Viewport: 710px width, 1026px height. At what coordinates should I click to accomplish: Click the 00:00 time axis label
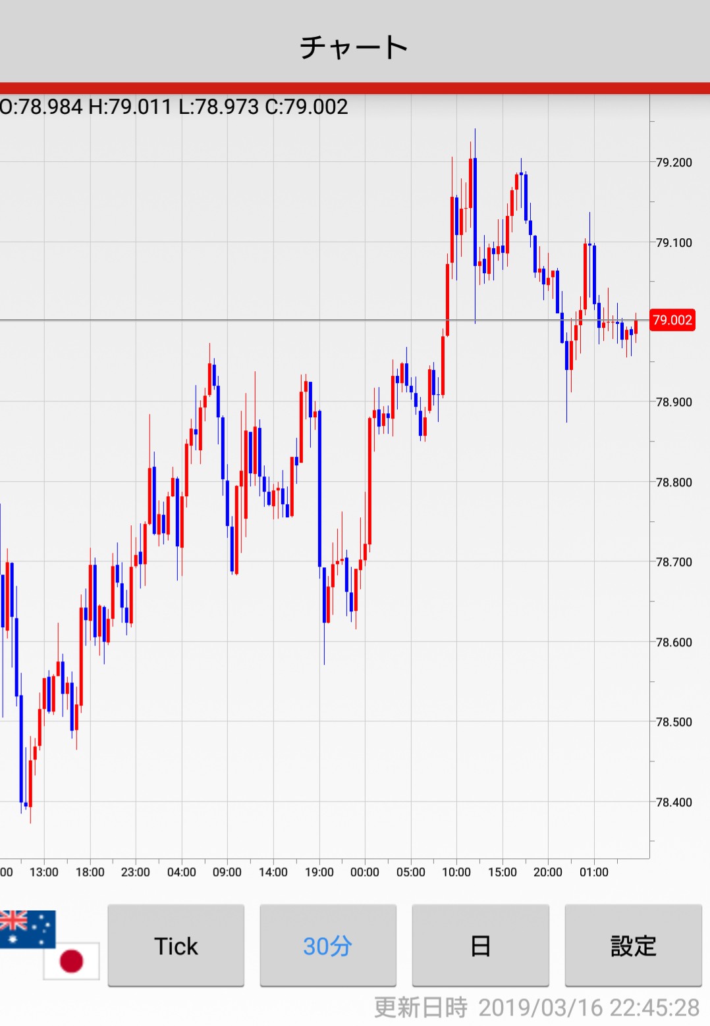[x=365, y=872]
